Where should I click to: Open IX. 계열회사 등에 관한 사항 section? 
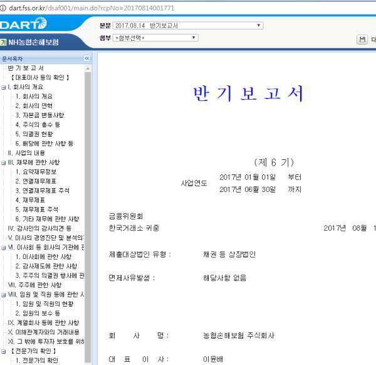[43, 323]
